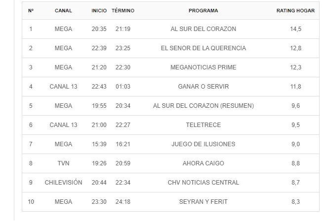Viewport: 326px width, 222px height.
Task: Click the PROGRAMA column header
Action: tap(203, 10)
